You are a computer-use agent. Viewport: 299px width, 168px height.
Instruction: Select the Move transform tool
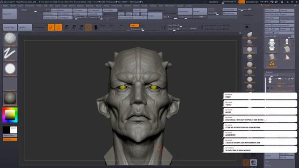point(66,27)
